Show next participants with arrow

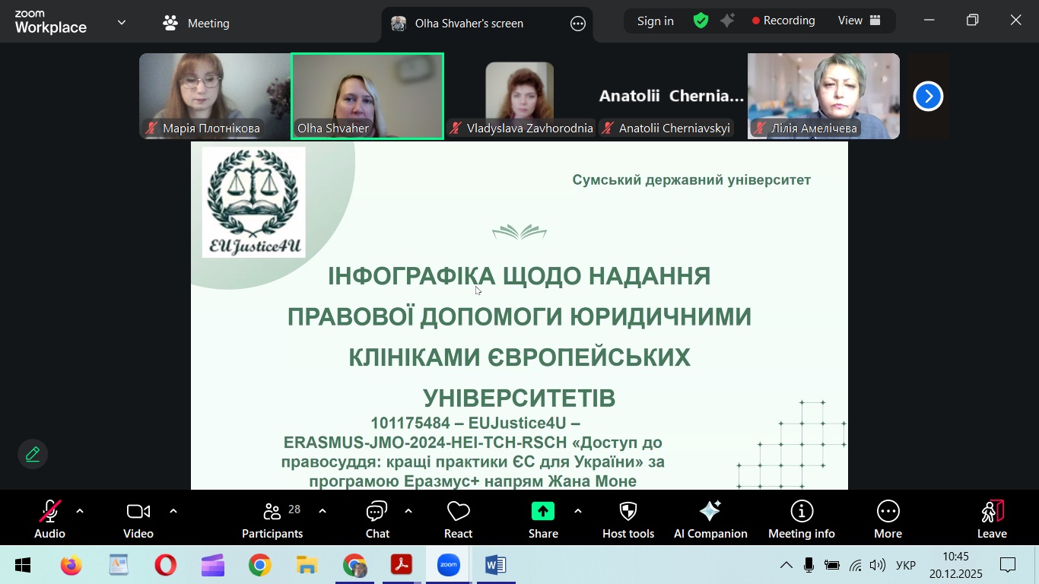(928, 97)
